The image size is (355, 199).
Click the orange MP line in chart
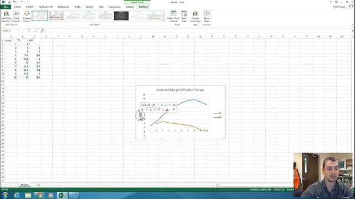click(181, 124)
